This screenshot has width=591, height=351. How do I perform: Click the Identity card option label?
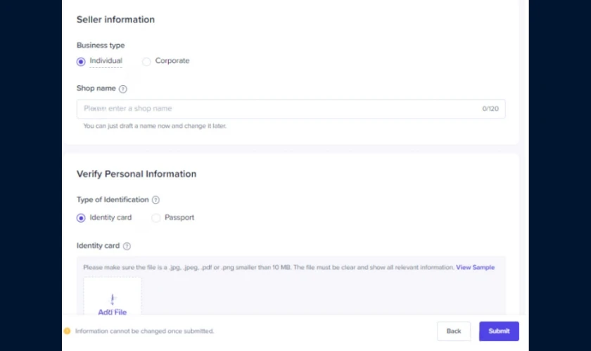[x=110, y=218]
